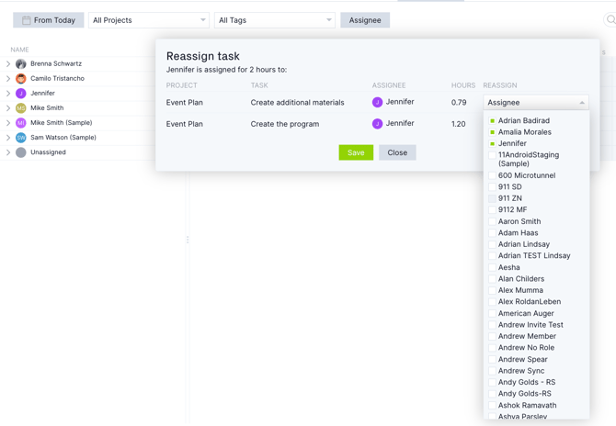Click Mike Smith (Sample) avatar
This screenshot has width=616, height=426.
click(21, 123)
